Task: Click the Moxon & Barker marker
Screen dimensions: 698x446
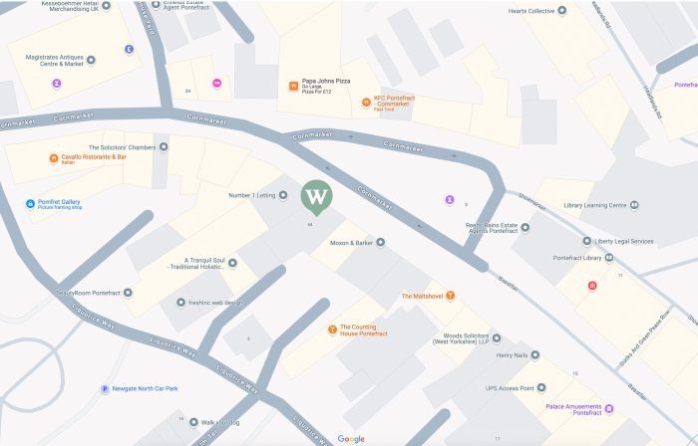Action: click(381, 243)
